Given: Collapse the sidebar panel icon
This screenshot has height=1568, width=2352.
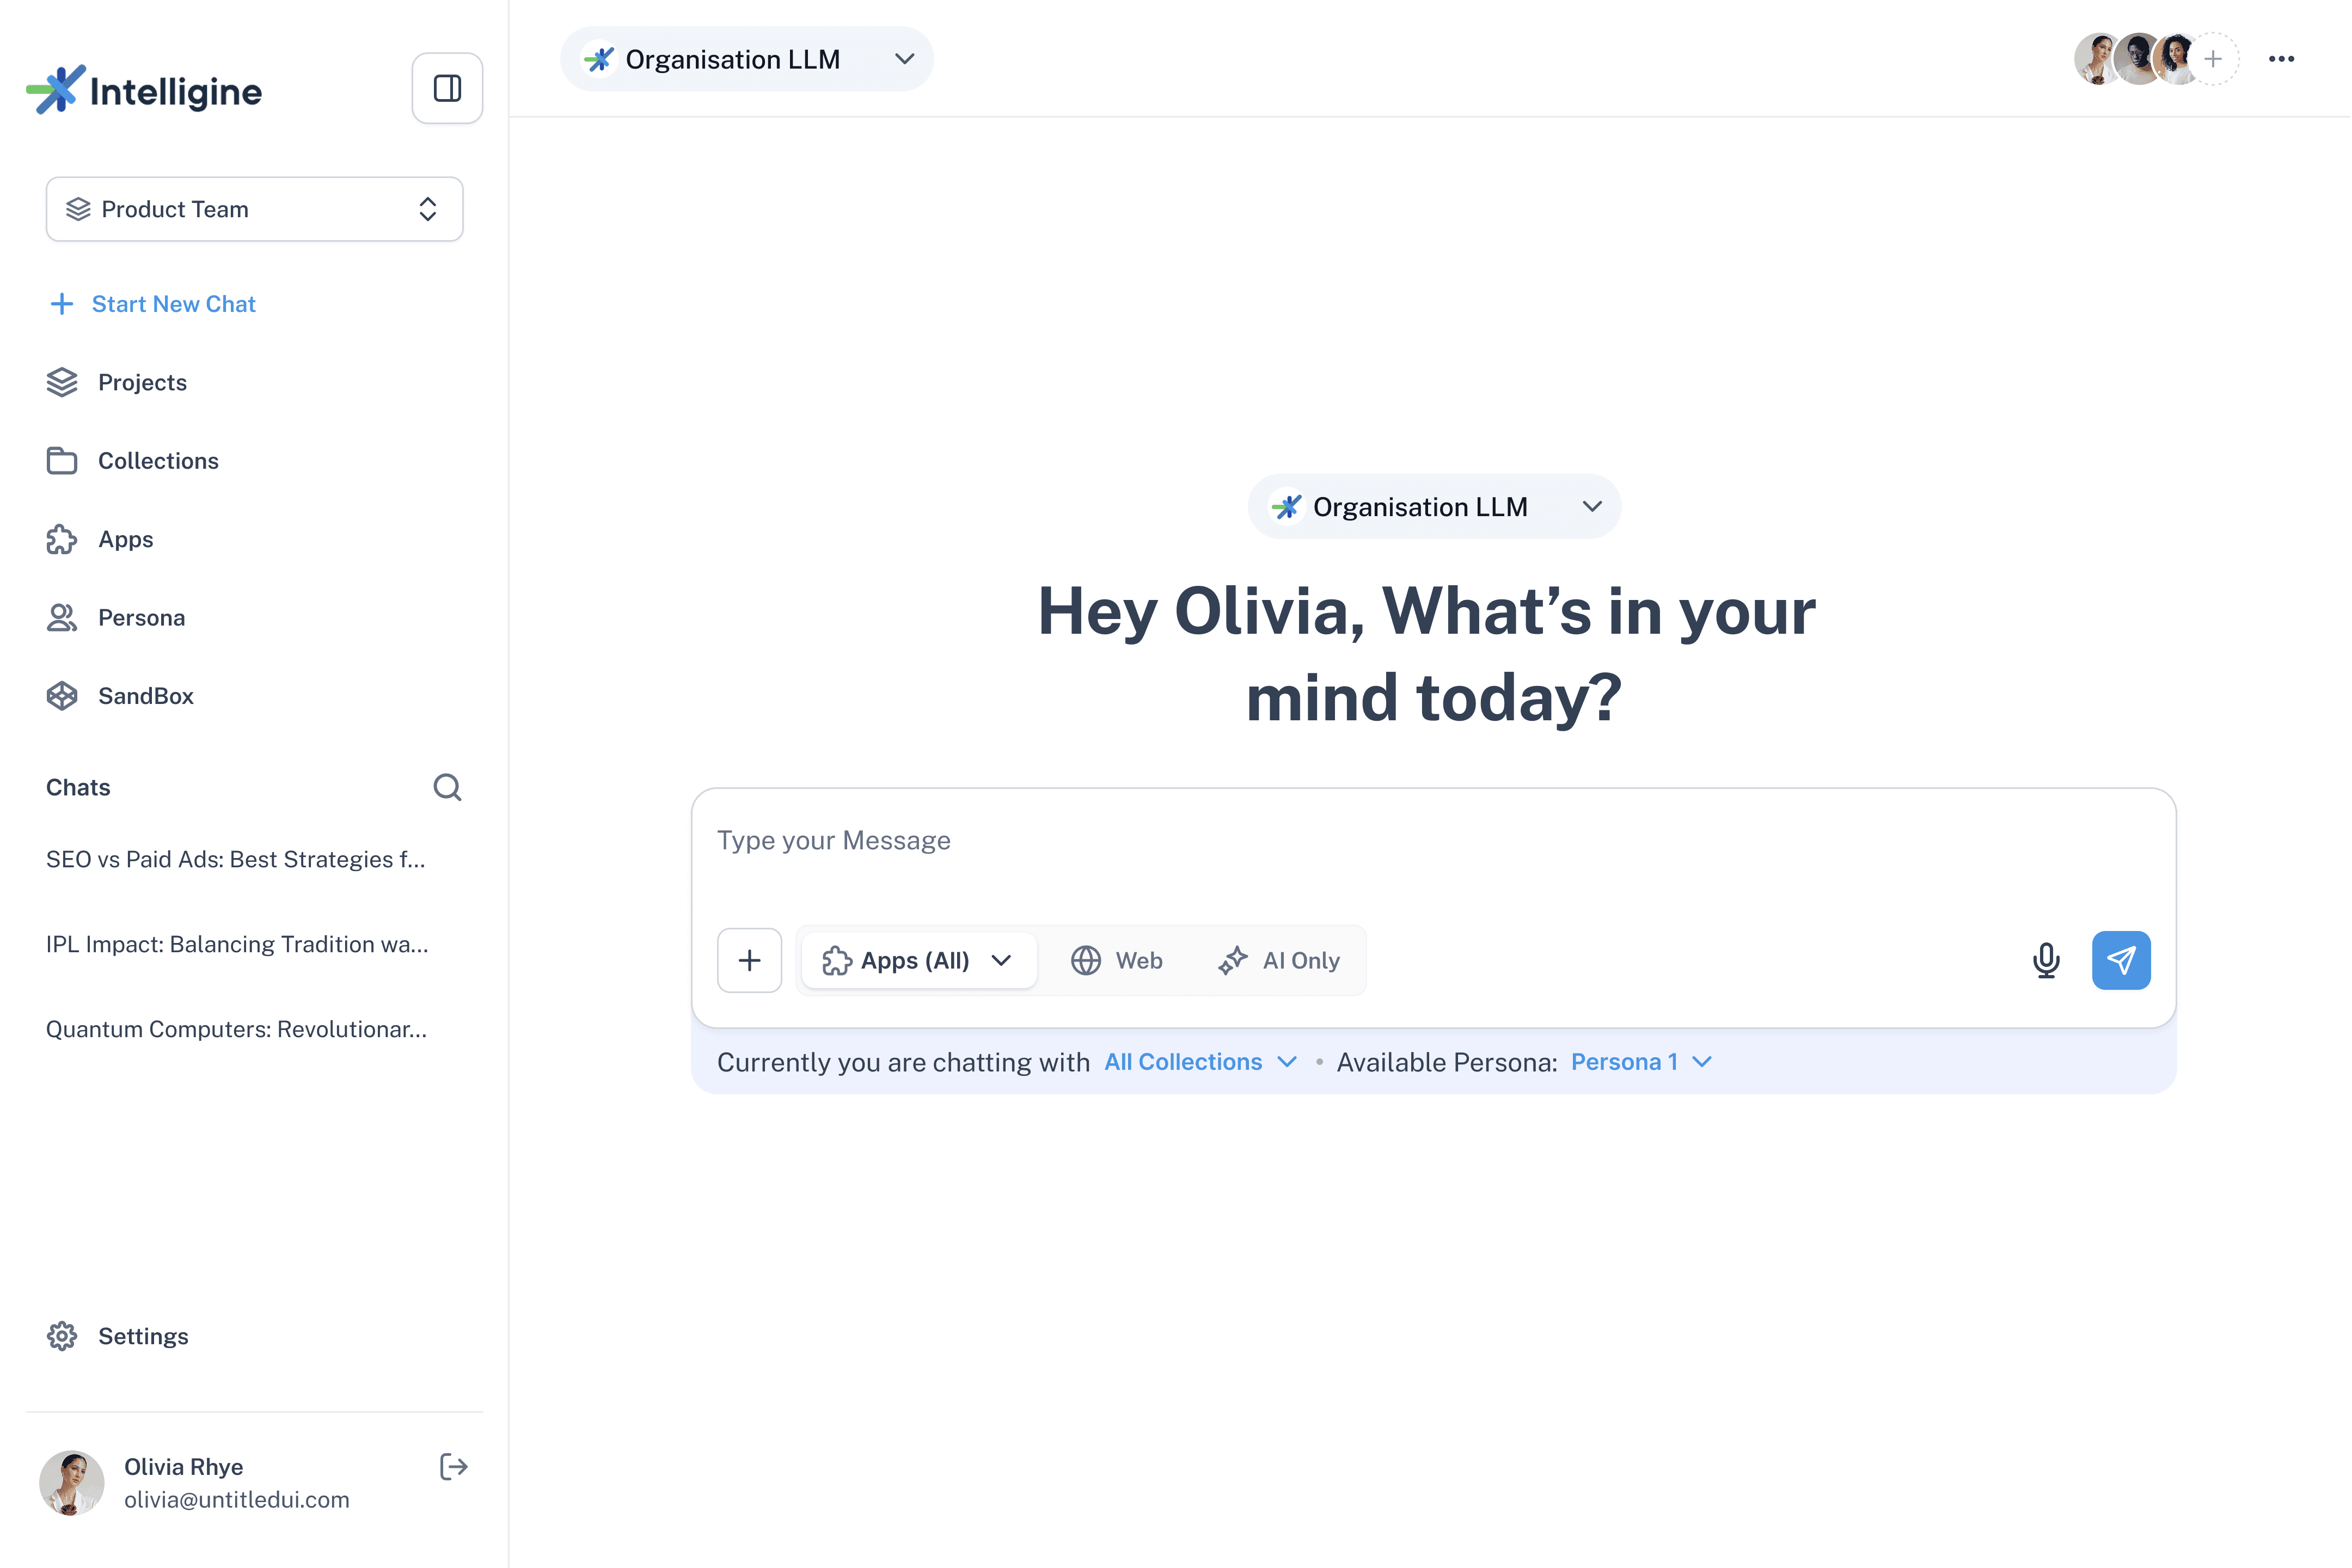Looking at the screenshot, I should click(447, 88).
